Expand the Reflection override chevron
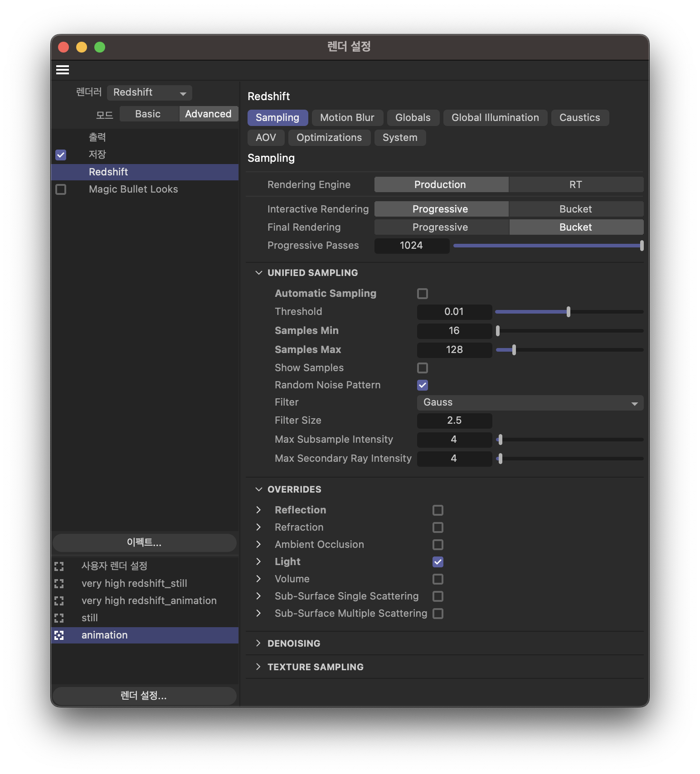Screen dimensions: 700x774 [x=258, y=510]
